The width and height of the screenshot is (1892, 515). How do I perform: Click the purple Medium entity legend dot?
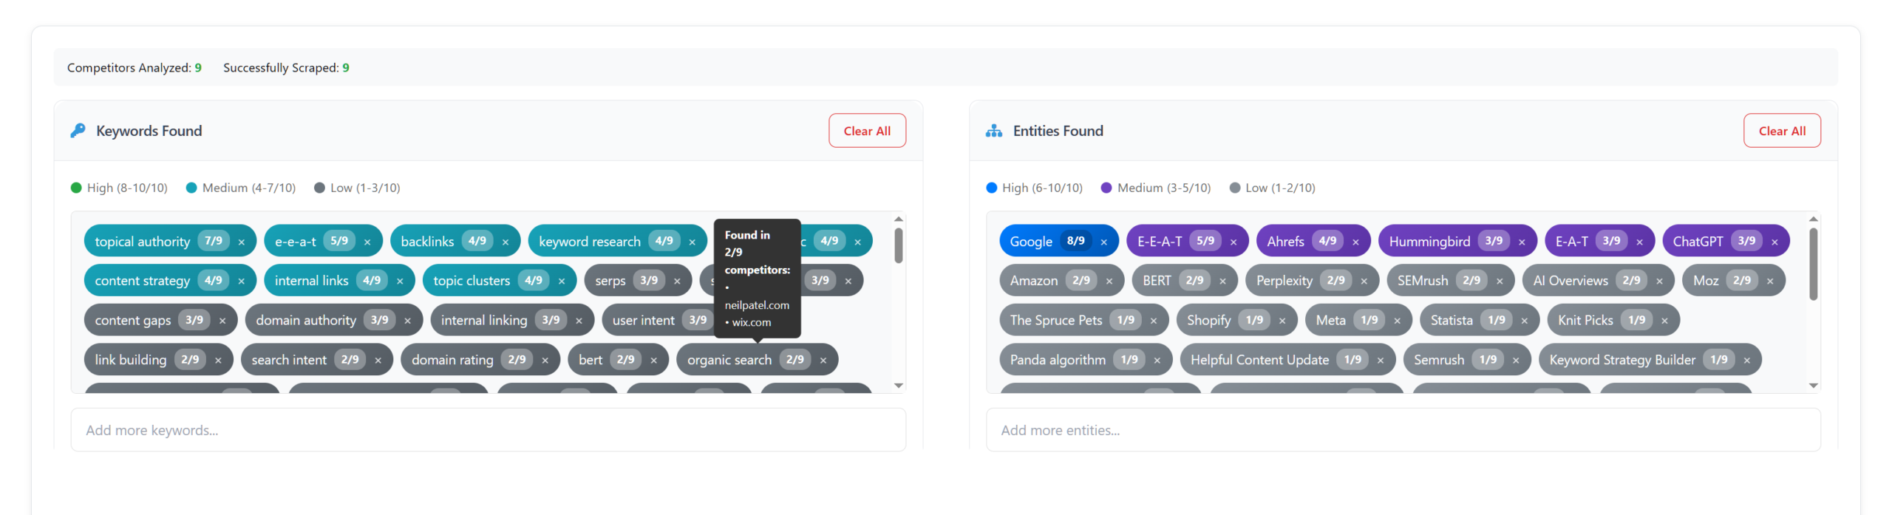pyautogui.click(x=1106, y=188)
